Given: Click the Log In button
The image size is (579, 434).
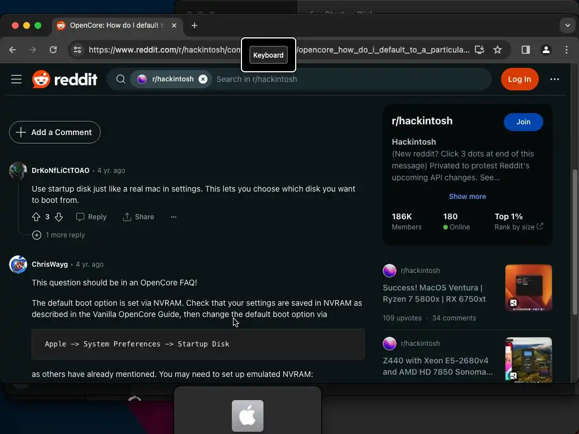Looking at the screenshot, I should pyautogui.click(x=520, y=79).
